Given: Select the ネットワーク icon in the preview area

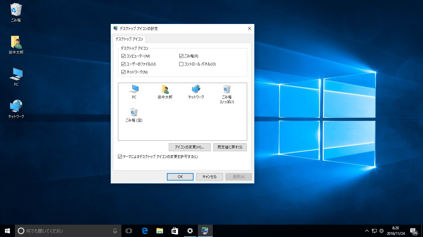Looking at the screenshot, I should coord(195,92).
